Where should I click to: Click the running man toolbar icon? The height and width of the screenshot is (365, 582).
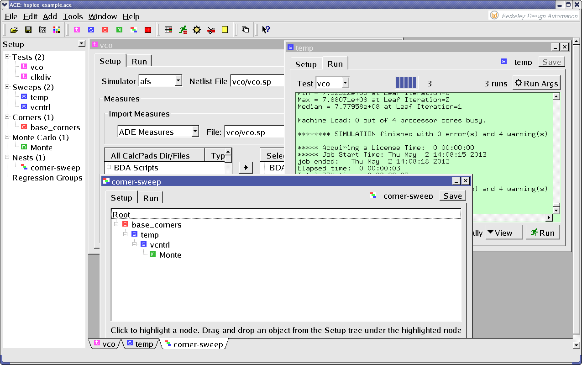(183, 30)
